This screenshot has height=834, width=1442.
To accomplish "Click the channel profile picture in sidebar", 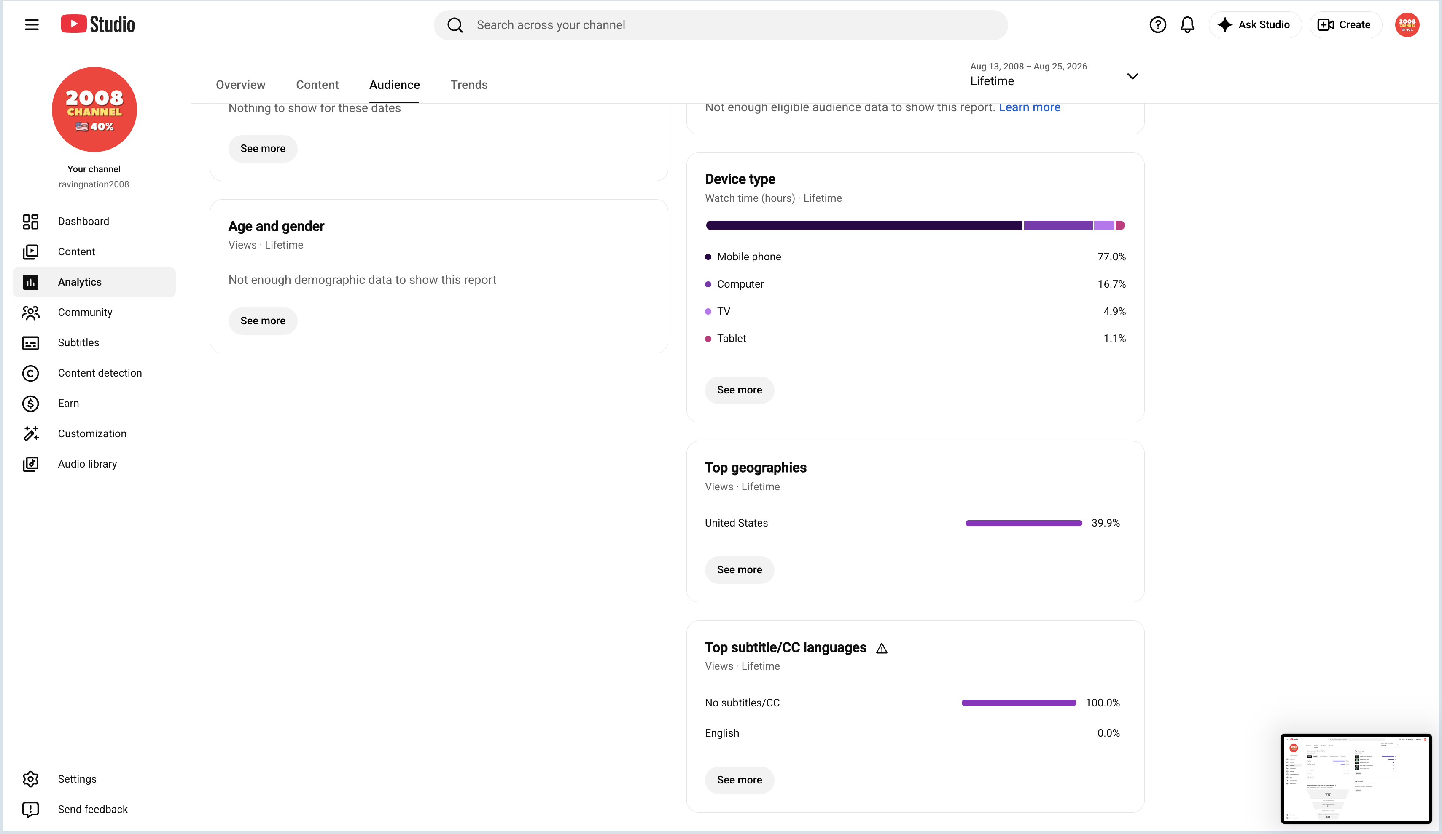I will pyautogui.click(x=94, y=109).
